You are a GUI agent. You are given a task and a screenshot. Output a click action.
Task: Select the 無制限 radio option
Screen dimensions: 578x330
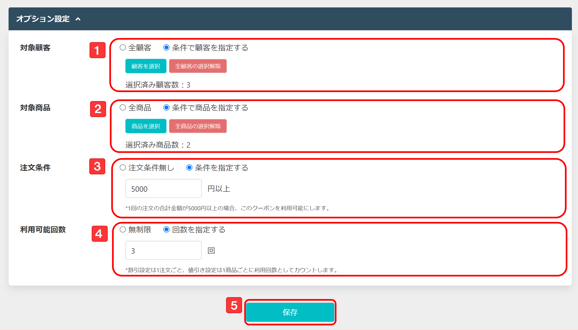[x=123, y=230]
